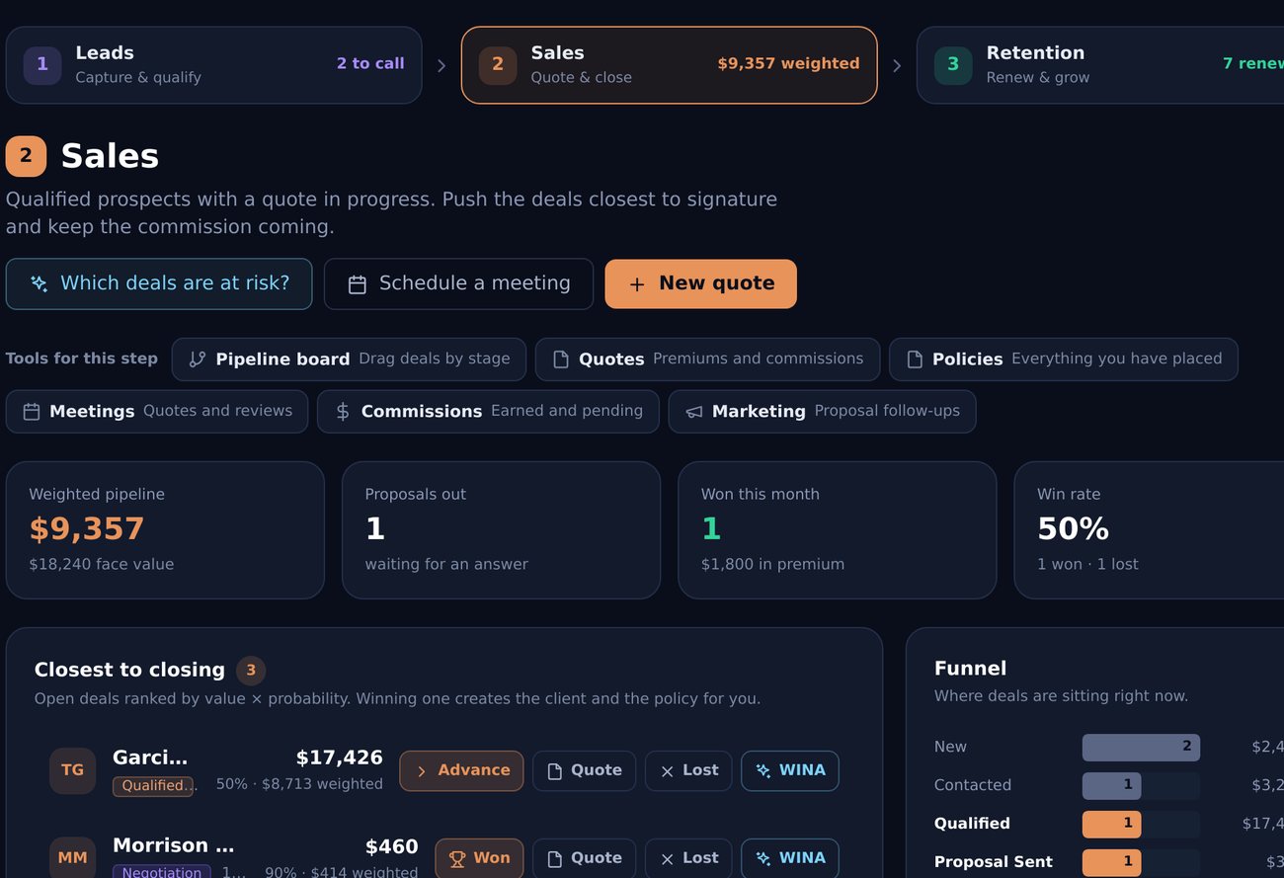Click the "$460" Morrison deal value
The height and width of the screenshot is (878, 1284).
[x=391, y=847]
